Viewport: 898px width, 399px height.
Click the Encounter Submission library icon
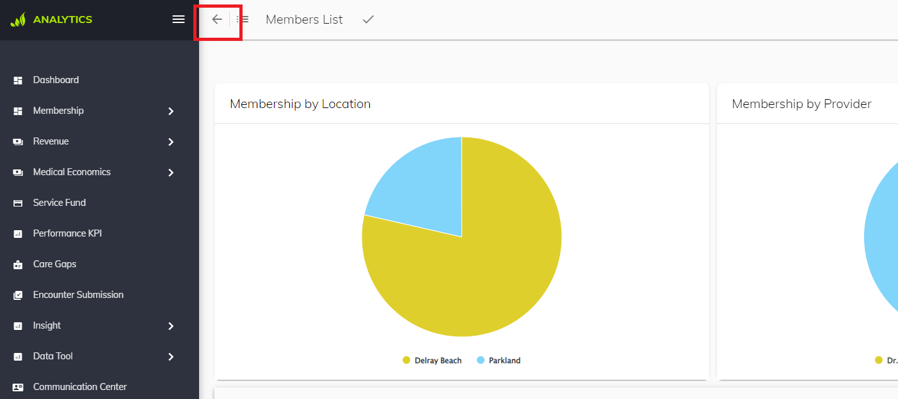18,295
